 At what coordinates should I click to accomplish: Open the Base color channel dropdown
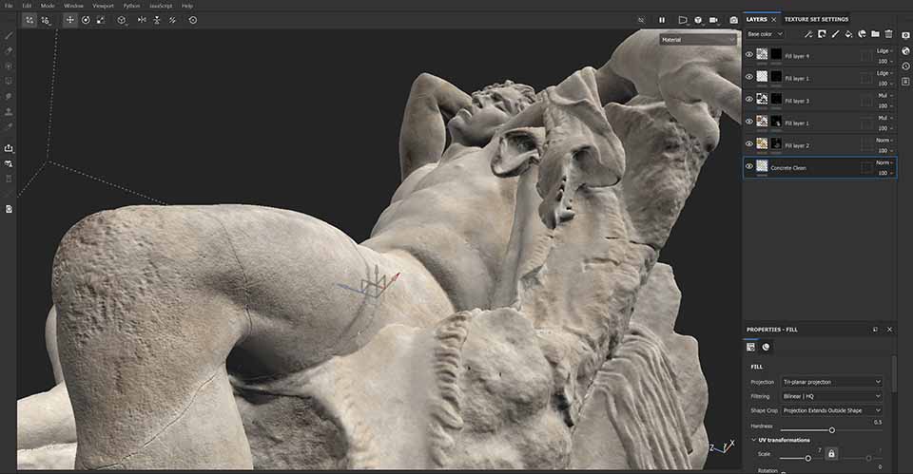tap(765, 34)
